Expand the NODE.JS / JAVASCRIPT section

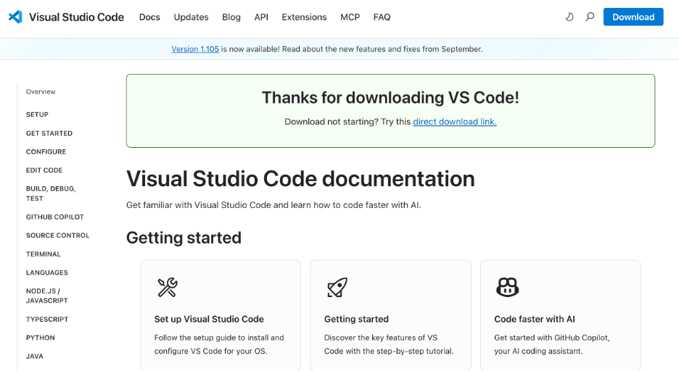click(46, 296)
